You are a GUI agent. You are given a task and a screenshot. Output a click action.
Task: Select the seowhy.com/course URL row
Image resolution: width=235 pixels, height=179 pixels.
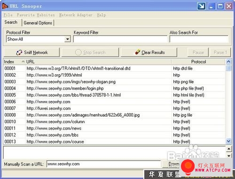click(114, 141)
